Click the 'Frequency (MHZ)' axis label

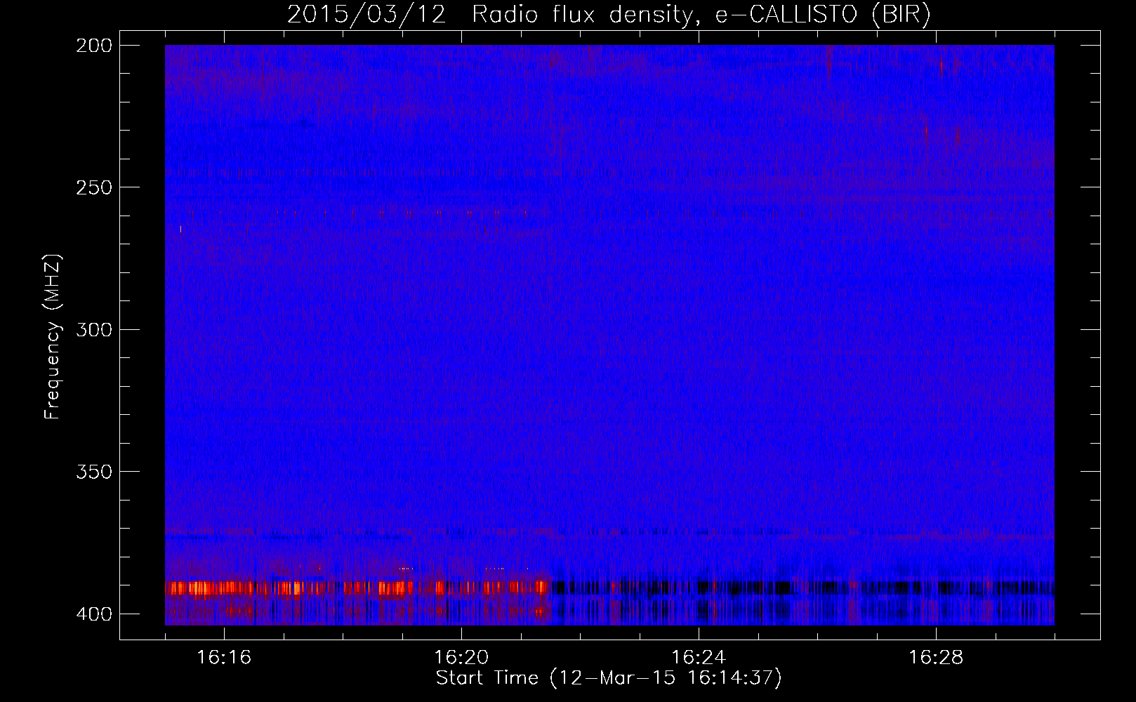[x=53, y=336]
